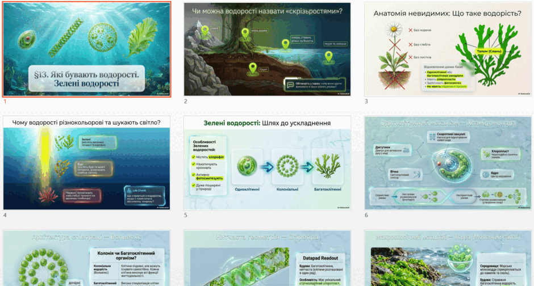Select slide 7 about Вольвокс
The image size is (534, 286).
point(87,258)
